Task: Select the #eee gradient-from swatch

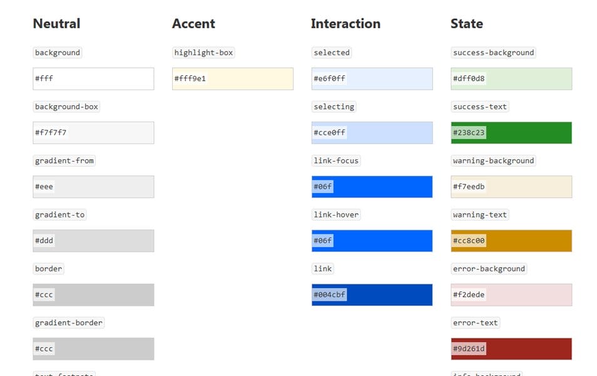Action: pos(93,187)
